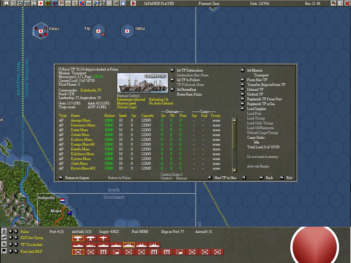Screen dimensions: 351x263
Task: Select the highlighted ship task force icon
Action: (129, 245)
